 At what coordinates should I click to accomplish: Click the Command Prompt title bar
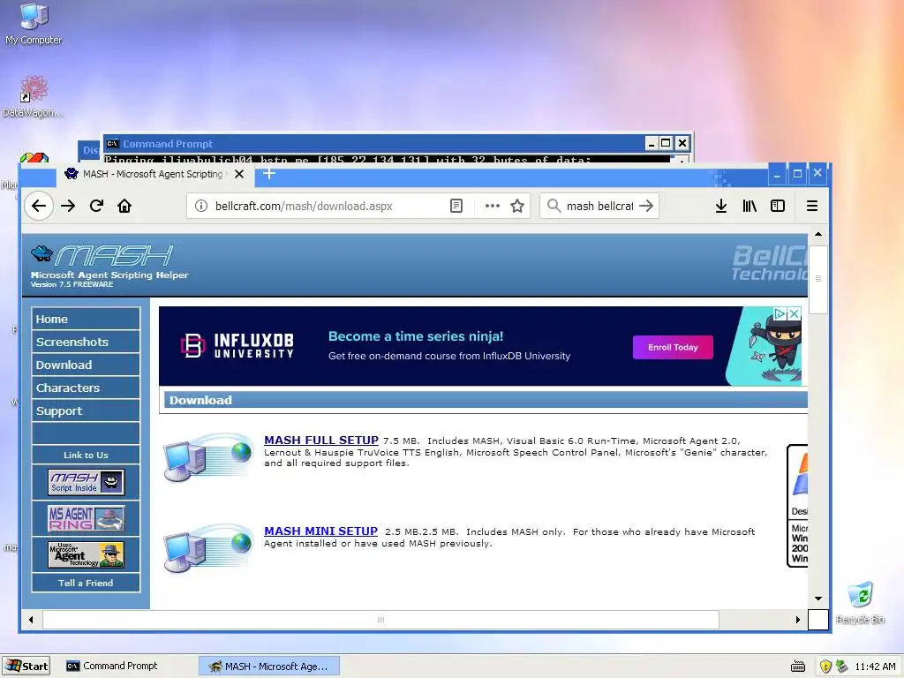[374, 144]
